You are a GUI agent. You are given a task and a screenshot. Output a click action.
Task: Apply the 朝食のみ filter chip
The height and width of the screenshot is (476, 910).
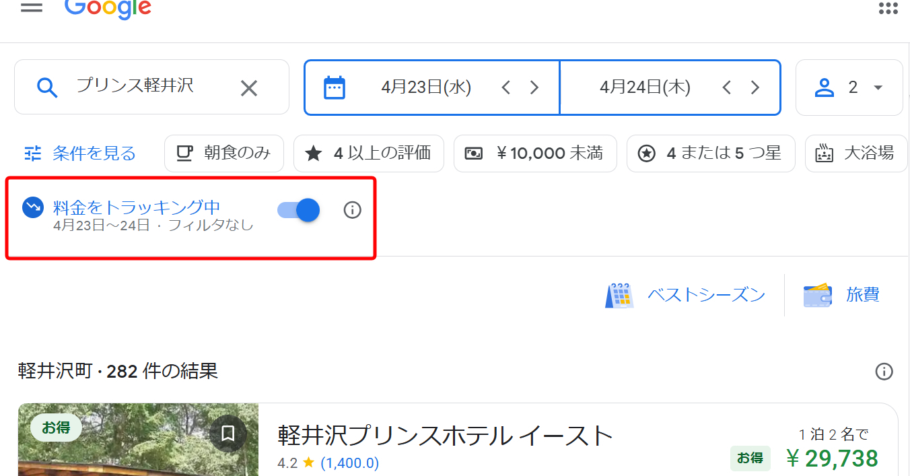coord(224,154)
